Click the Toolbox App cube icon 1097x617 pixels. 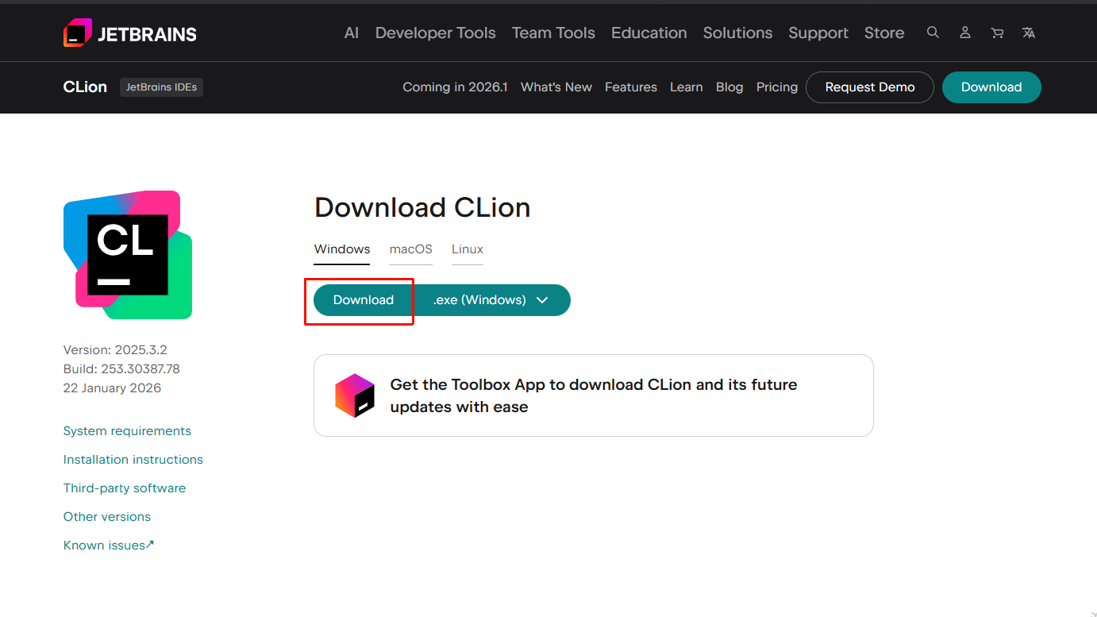click(355, 395)
